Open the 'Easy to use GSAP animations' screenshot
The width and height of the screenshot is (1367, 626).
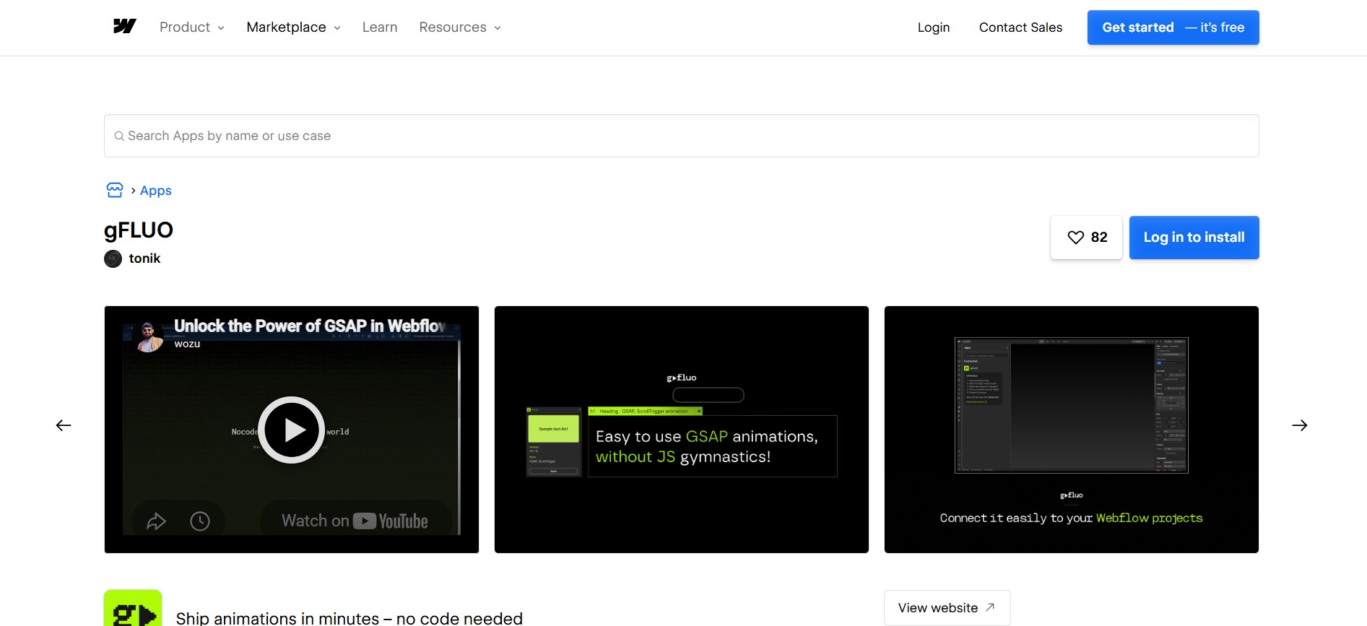[682, 430]
